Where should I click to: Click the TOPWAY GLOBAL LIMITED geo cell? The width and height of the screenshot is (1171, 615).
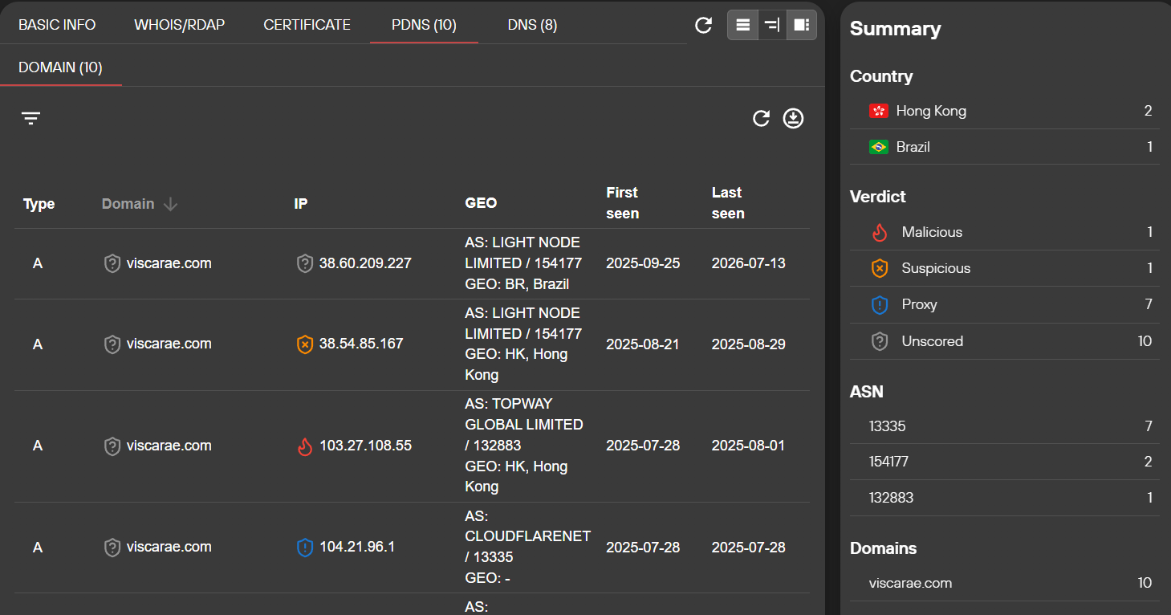(x=525, y=446)
